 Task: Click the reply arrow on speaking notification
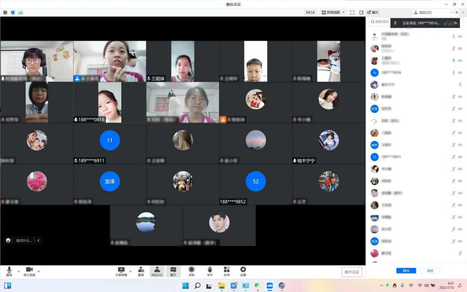(455, 23)
